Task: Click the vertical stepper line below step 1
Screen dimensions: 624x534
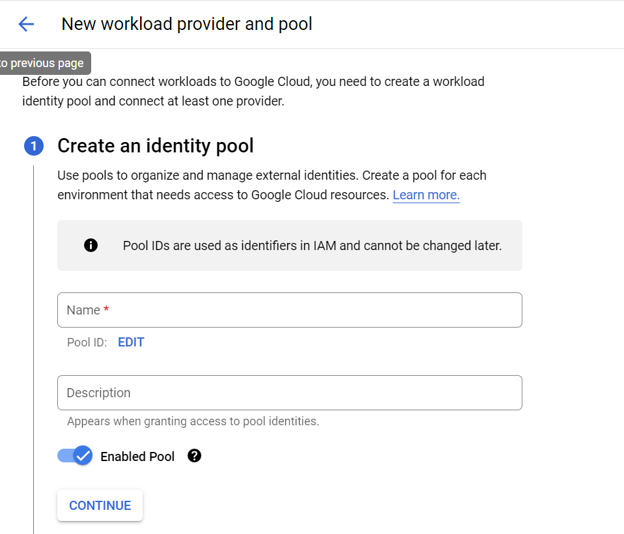Action: tap(34, 326)
